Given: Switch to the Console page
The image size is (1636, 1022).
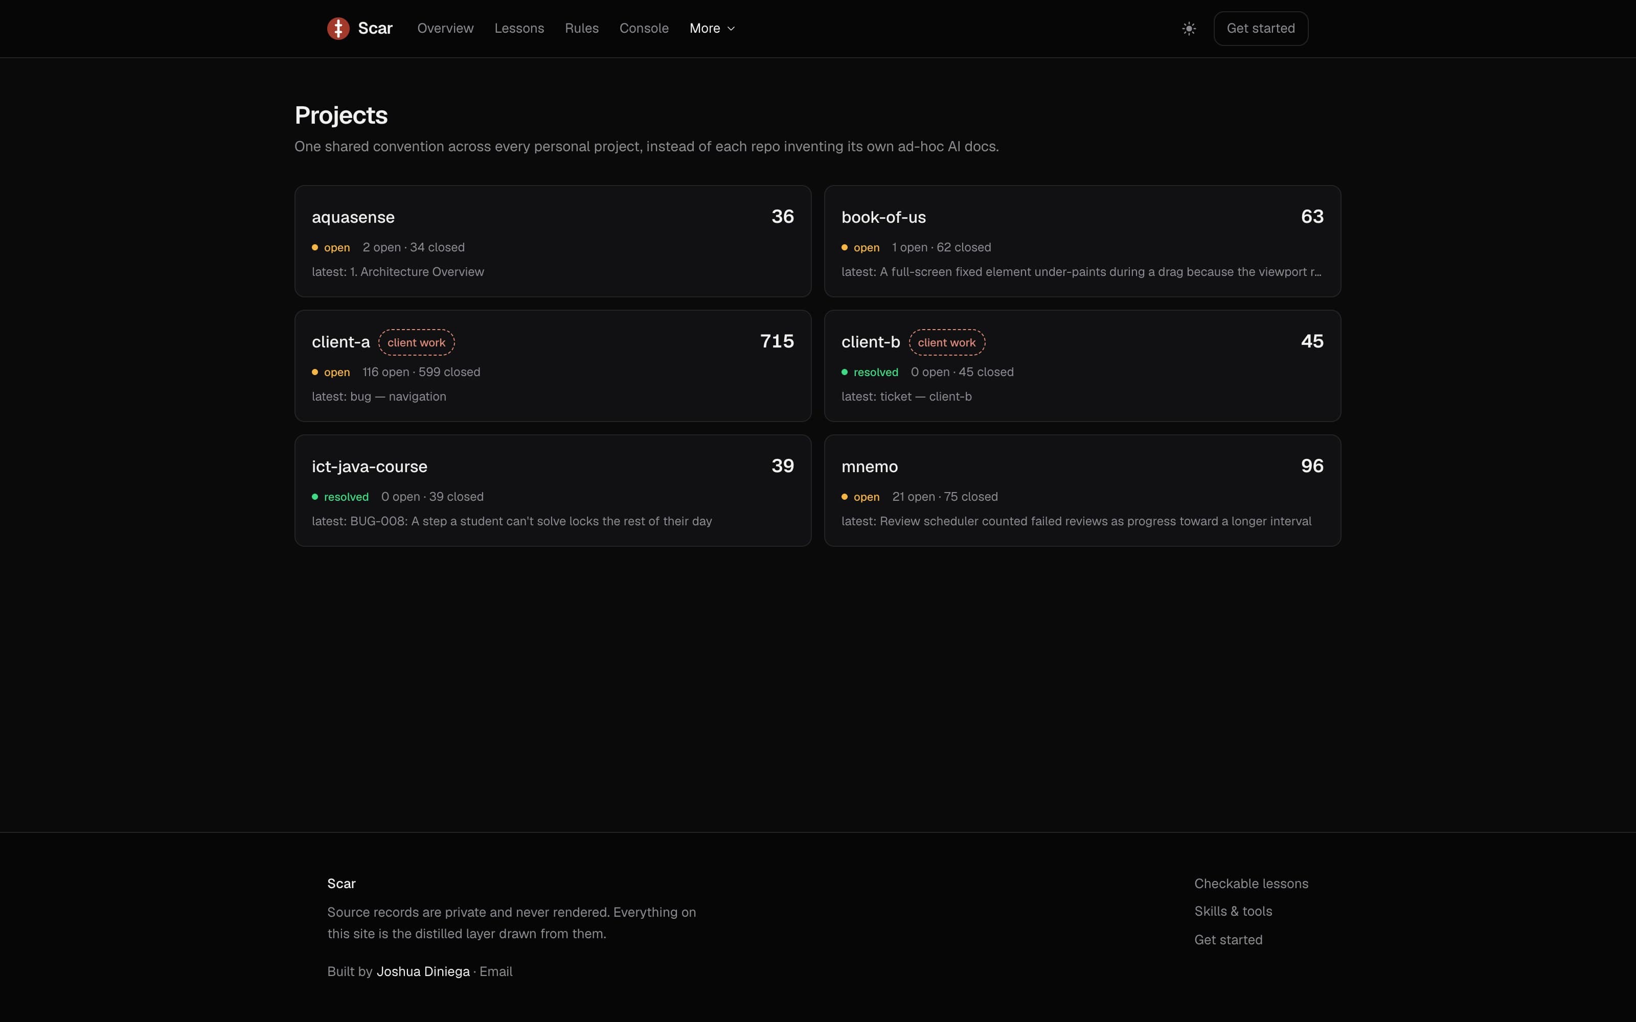Looking at the screenshot, I should point(644,29).
